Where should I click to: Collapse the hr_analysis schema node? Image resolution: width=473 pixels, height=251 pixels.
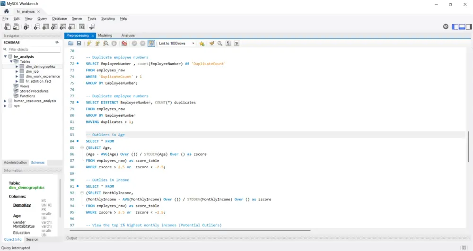tap(5, 57)
